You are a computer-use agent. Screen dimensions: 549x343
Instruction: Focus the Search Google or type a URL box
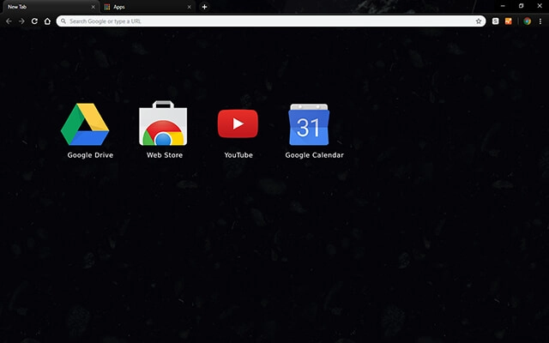tap(271, 21)
